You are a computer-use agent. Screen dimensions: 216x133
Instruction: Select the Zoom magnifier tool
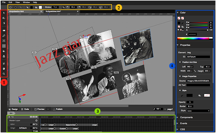pyautogui.click(x=4, y=74)
